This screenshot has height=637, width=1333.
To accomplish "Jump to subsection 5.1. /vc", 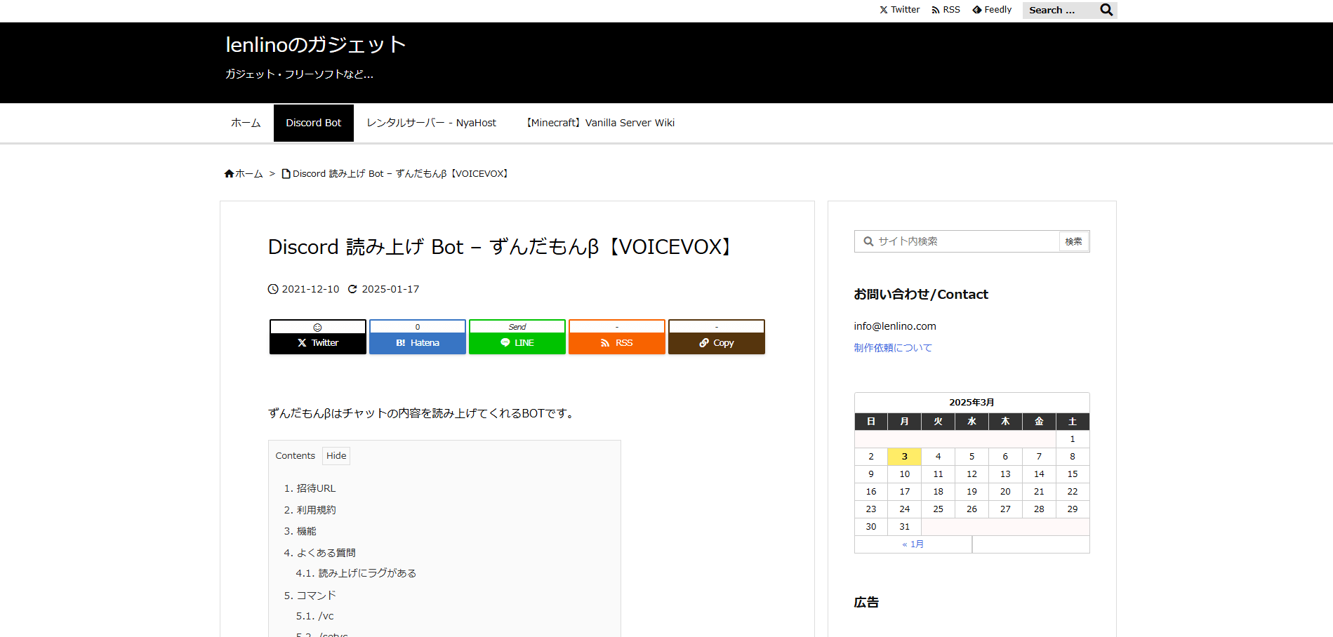I will tap(314, 616).
